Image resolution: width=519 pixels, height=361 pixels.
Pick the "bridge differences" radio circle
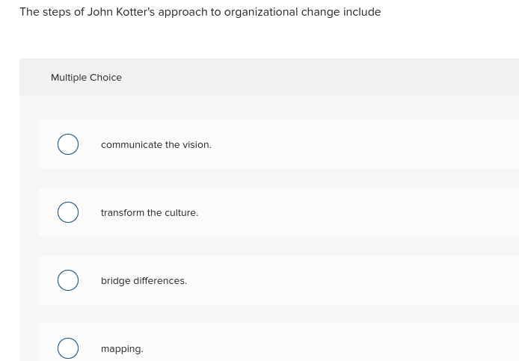(68, 280)
